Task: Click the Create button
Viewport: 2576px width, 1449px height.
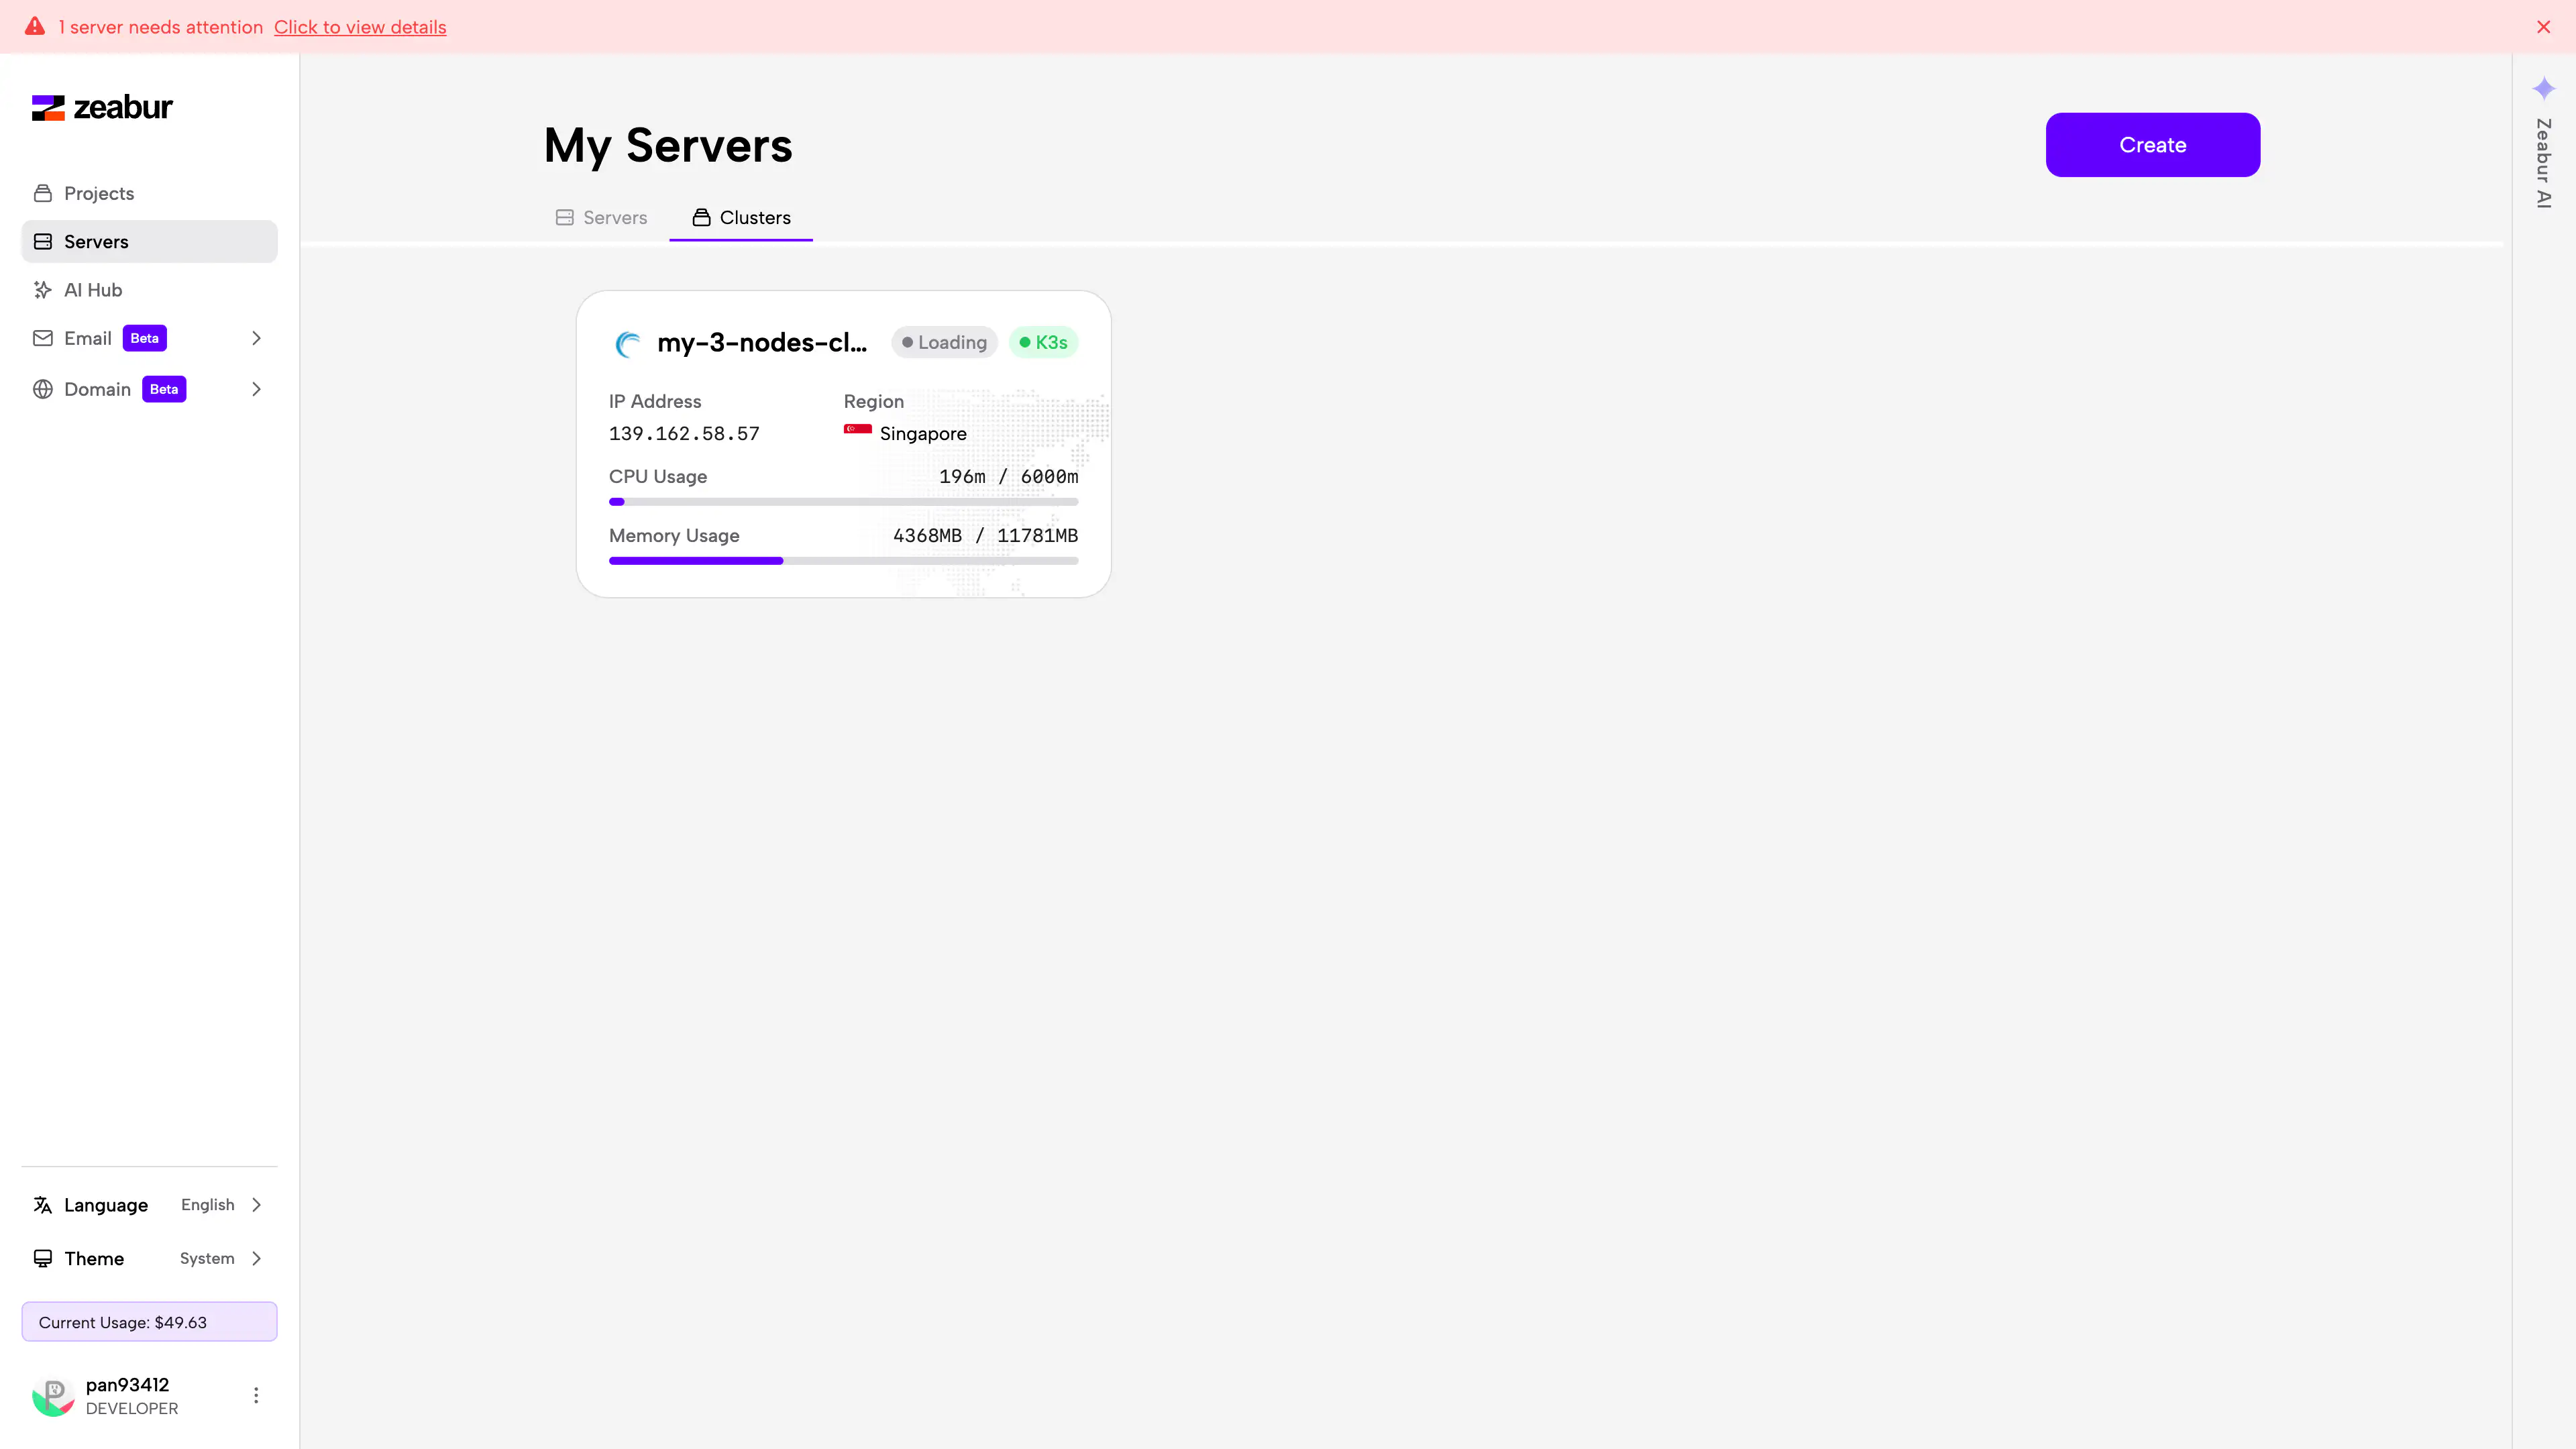Action: click(2152, 144)
